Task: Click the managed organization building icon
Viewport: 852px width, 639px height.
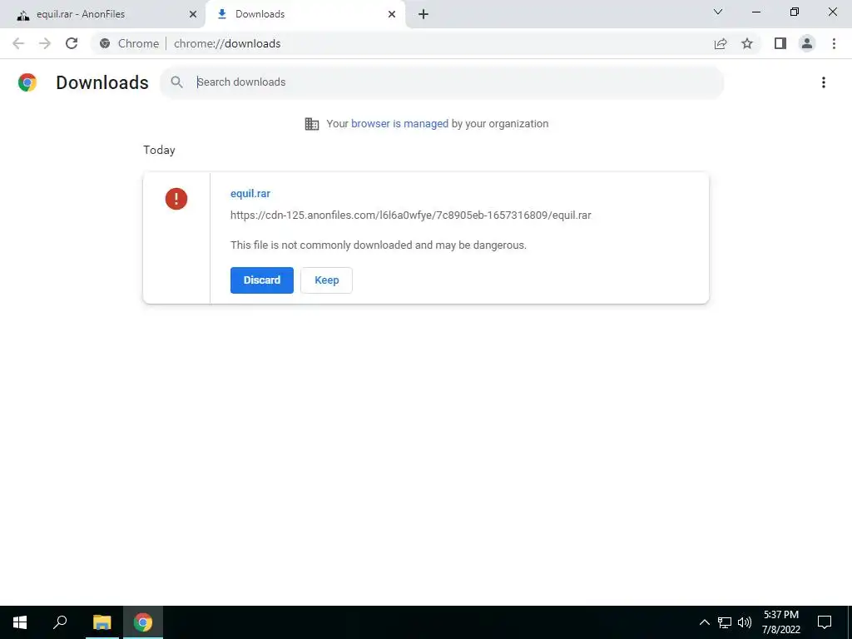Action: tap(312, 124)
